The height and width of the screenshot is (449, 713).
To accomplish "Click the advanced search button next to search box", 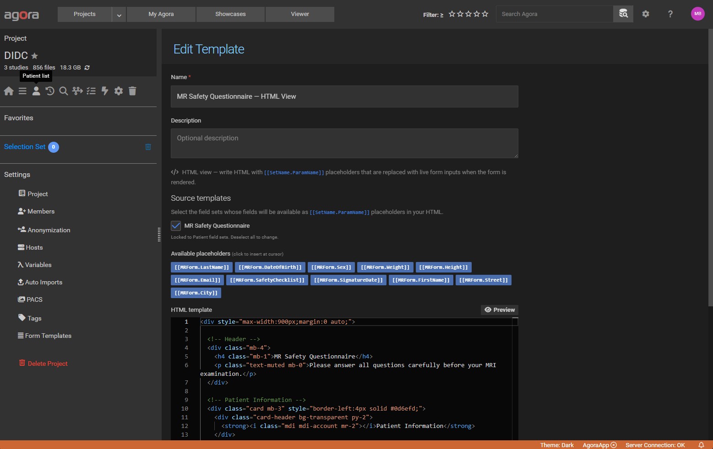I will [623, 14].
